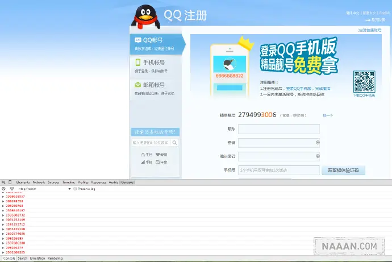Expand console entry 3031152109

pyautogui.click(x=3, y=220)
